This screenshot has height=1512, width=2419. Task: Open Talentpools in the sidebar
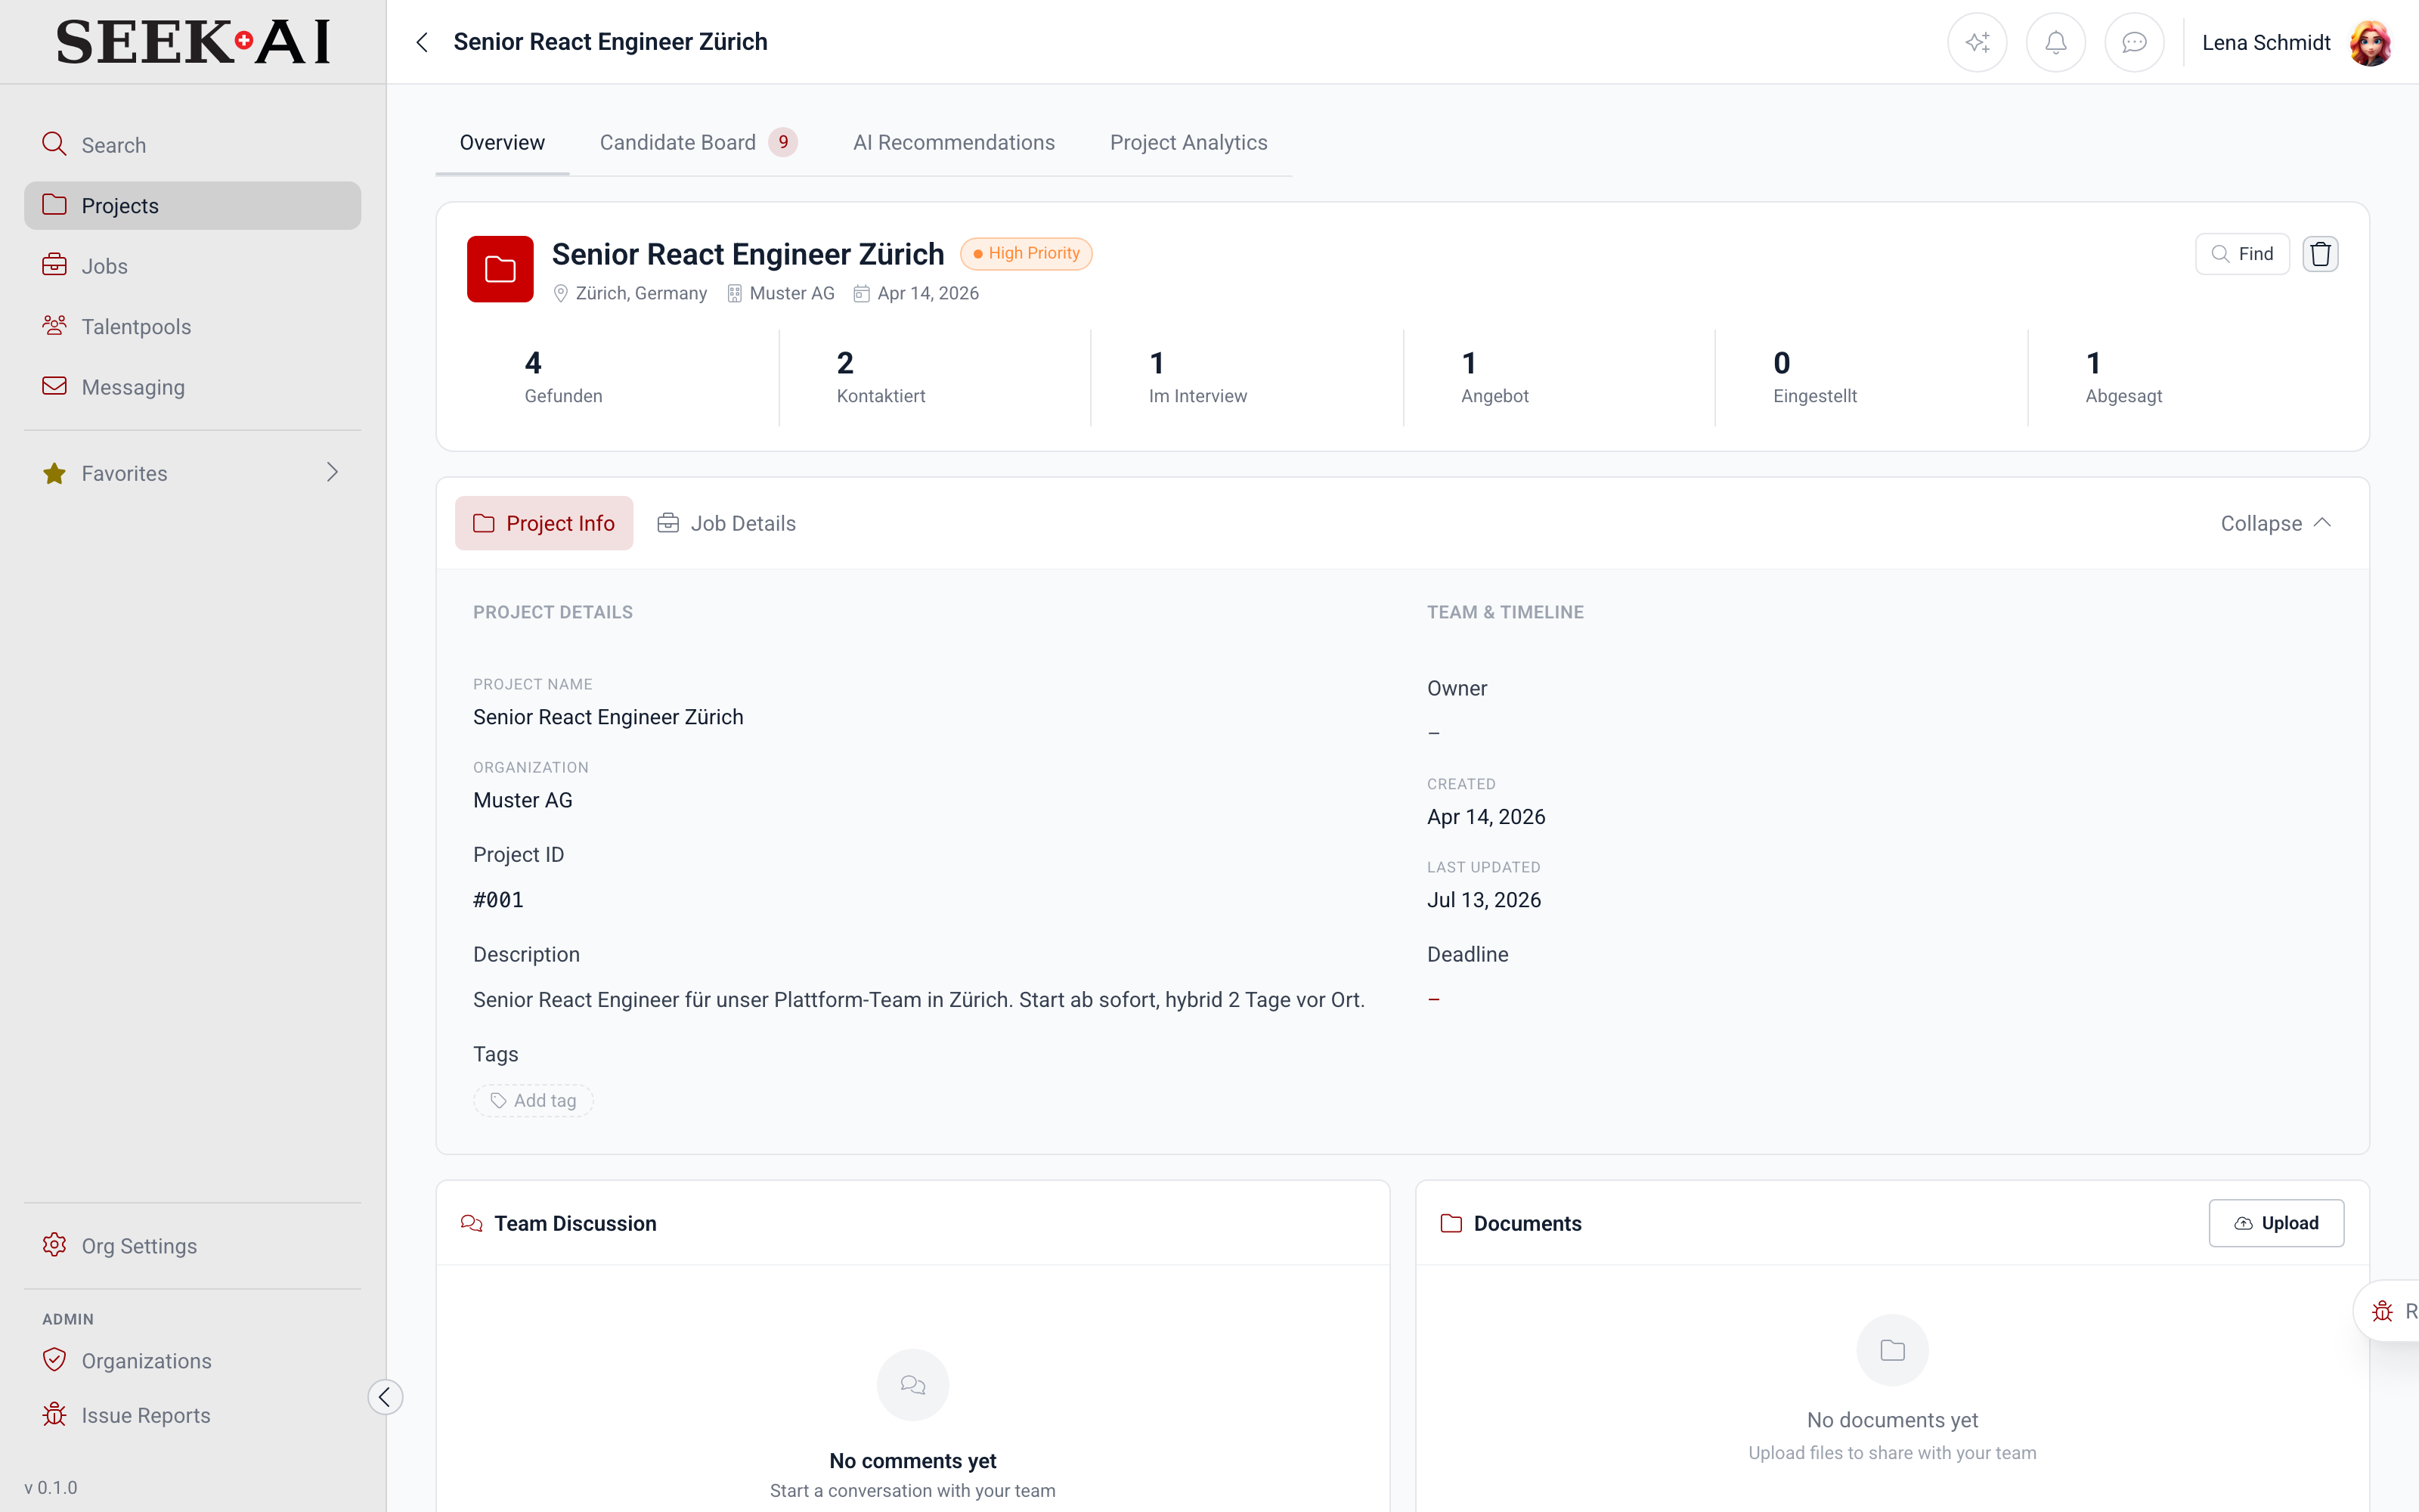(x=192, y=326)
